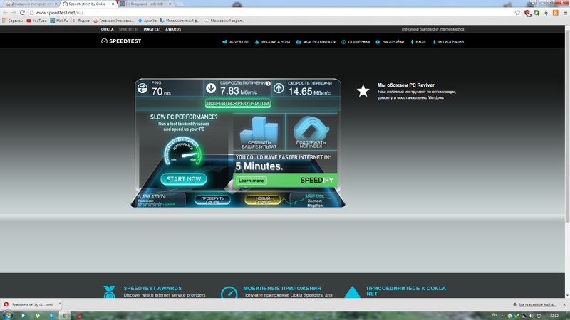Click the Speedtest Awards medal icon
The width and height of the screenshot is (570, 320).
(x=109, y=292)
